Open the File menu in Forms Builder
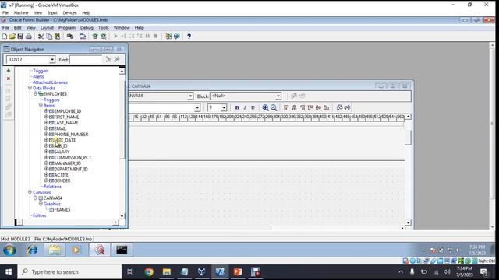Image resolution: width=499 pixels, height=280 pixels. (x=5, y=28)
